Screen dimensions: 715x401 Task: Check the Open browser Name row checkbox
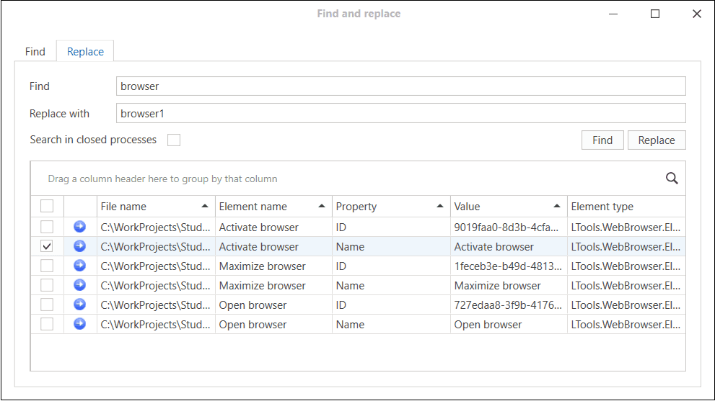point(47,324)
